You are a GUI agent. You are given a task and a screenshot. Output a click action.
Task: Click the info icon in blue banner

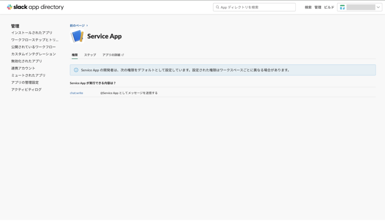76,70
